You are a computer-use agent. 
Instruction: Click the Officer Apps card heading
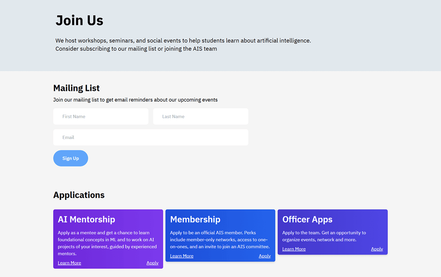[307, 219]
